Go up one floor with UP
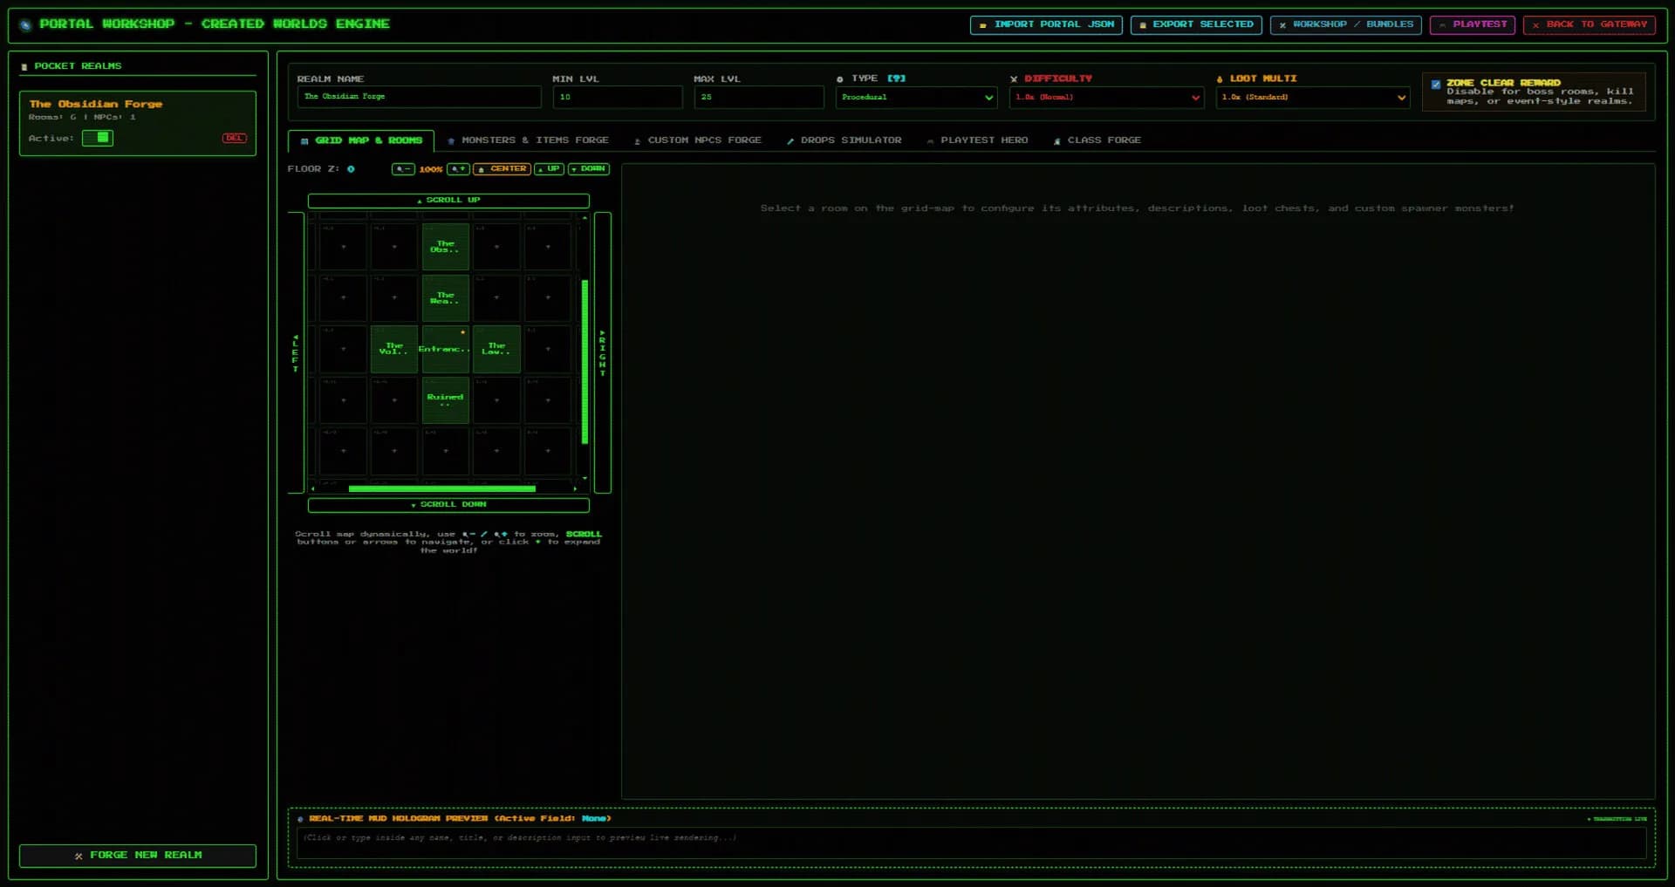 pyautogui.click(x=549, y=169)
